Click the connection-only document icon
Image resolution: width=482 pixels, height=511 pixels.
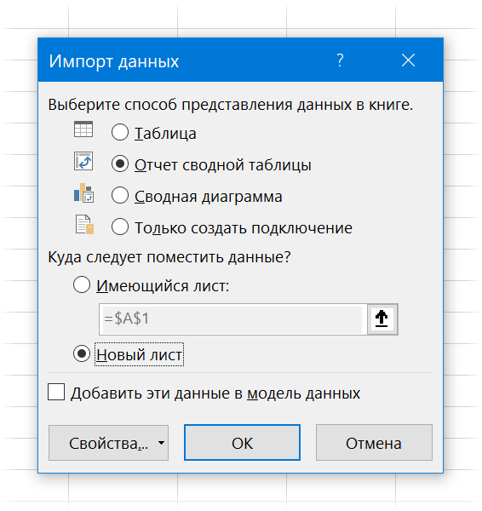[84, 224]
